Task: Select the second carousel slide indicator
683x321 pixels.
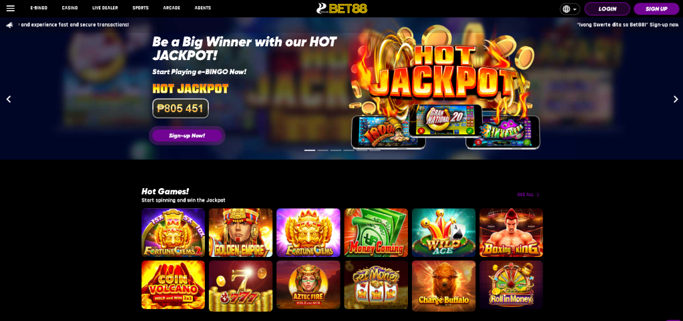Action: point(322,150)
